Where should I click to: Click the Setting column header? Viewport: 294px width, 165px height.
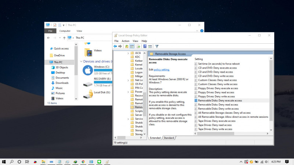[198, 59]
